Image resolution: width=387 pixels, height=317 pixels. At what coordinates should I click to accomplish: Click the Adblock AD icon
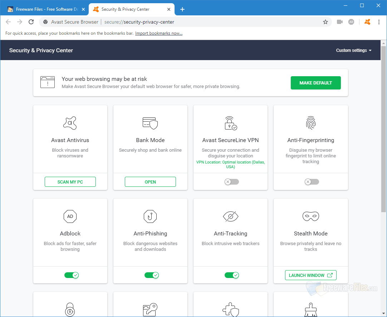(x=70, y=216)
